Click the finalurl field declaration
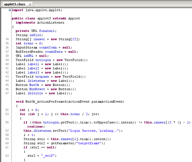Viewport: 192px width, 162px height. (x=48, y=31)
